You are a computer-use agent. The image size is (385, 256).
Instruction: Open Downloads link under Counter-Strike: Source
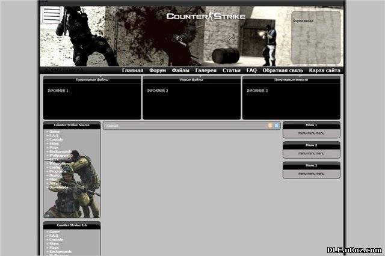coord(59,187)
